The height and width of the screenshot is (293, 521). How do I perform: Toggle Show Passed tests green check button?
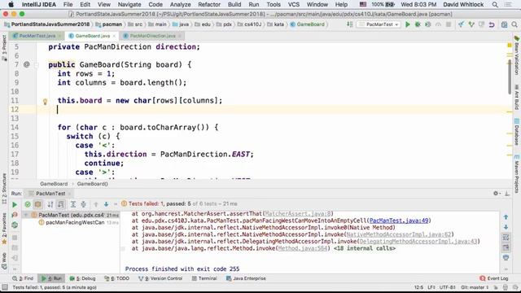pyautogui.click(x=28, y=204)
